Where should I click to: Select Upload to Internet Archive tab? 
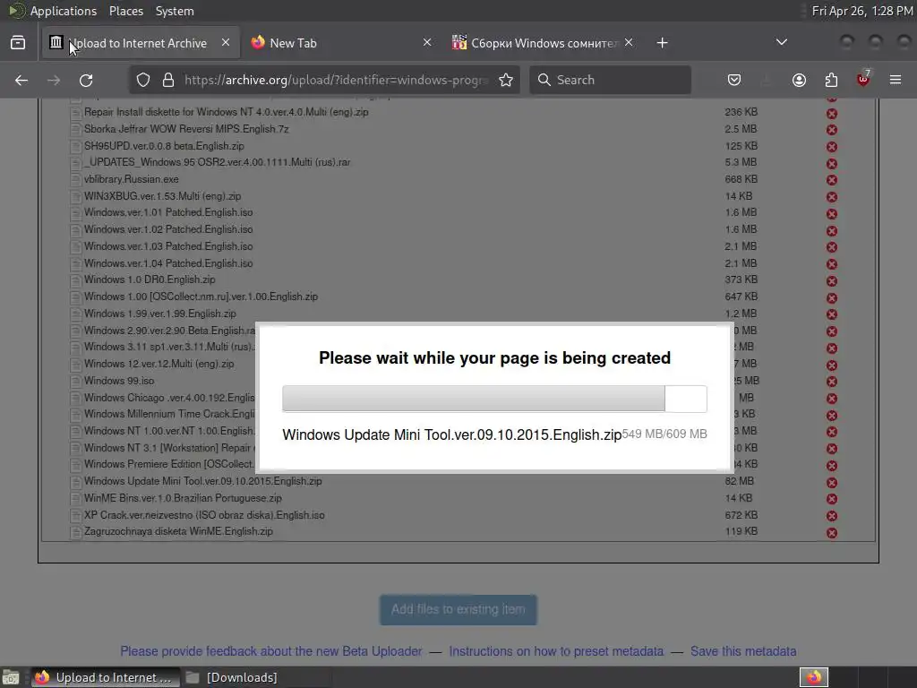(x=141, y=43)
